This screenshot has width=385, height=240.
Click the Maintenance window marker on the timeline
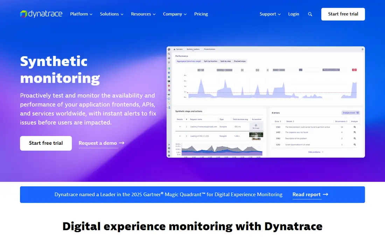coord(331,70)
